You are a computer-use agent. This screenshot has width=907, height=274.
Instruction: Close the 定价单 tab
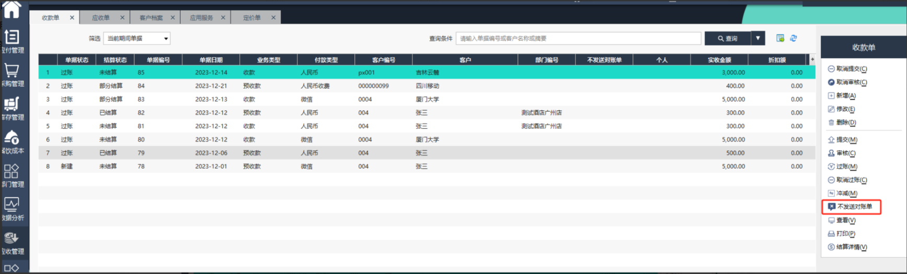(x=273, y=18)
